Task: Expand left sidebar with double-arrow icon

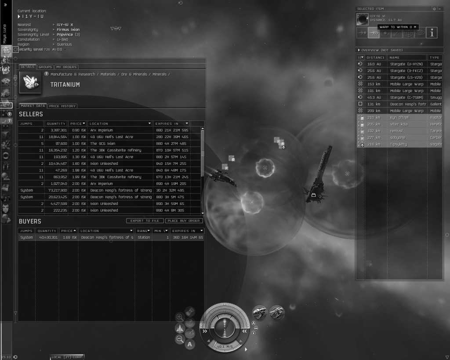Action: [x=5, y=5]
